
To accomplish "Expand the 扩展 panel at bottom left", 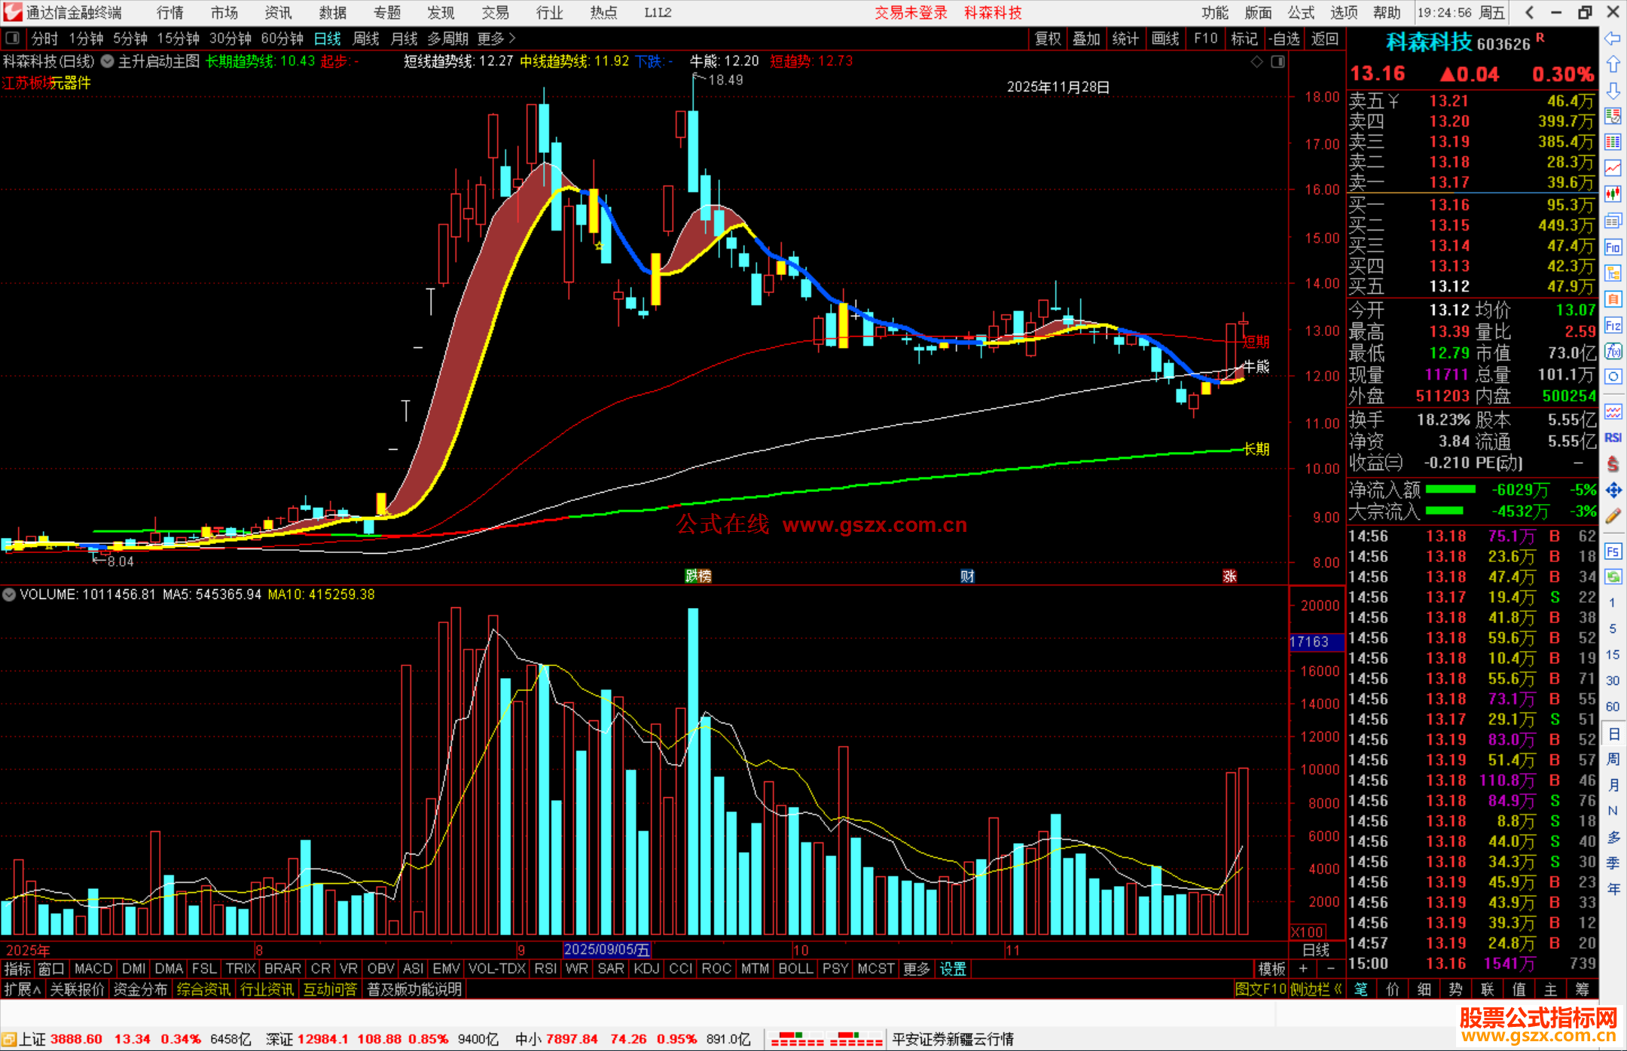I will coord(23,989).
